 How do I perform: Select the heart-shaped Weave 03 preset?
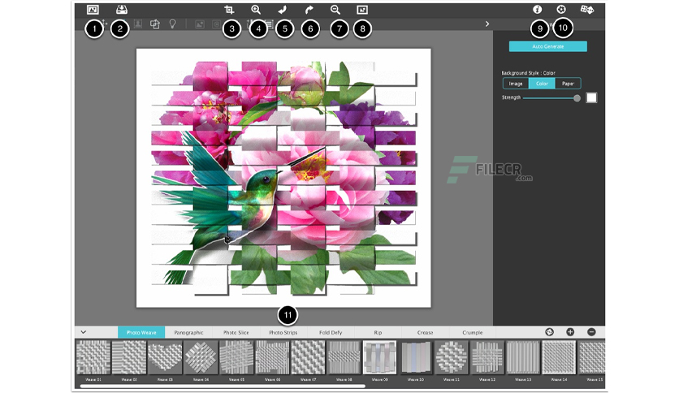pos(165,357)
